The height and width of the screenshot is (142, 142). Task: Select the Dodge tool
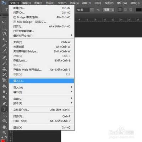pos(4,97)
